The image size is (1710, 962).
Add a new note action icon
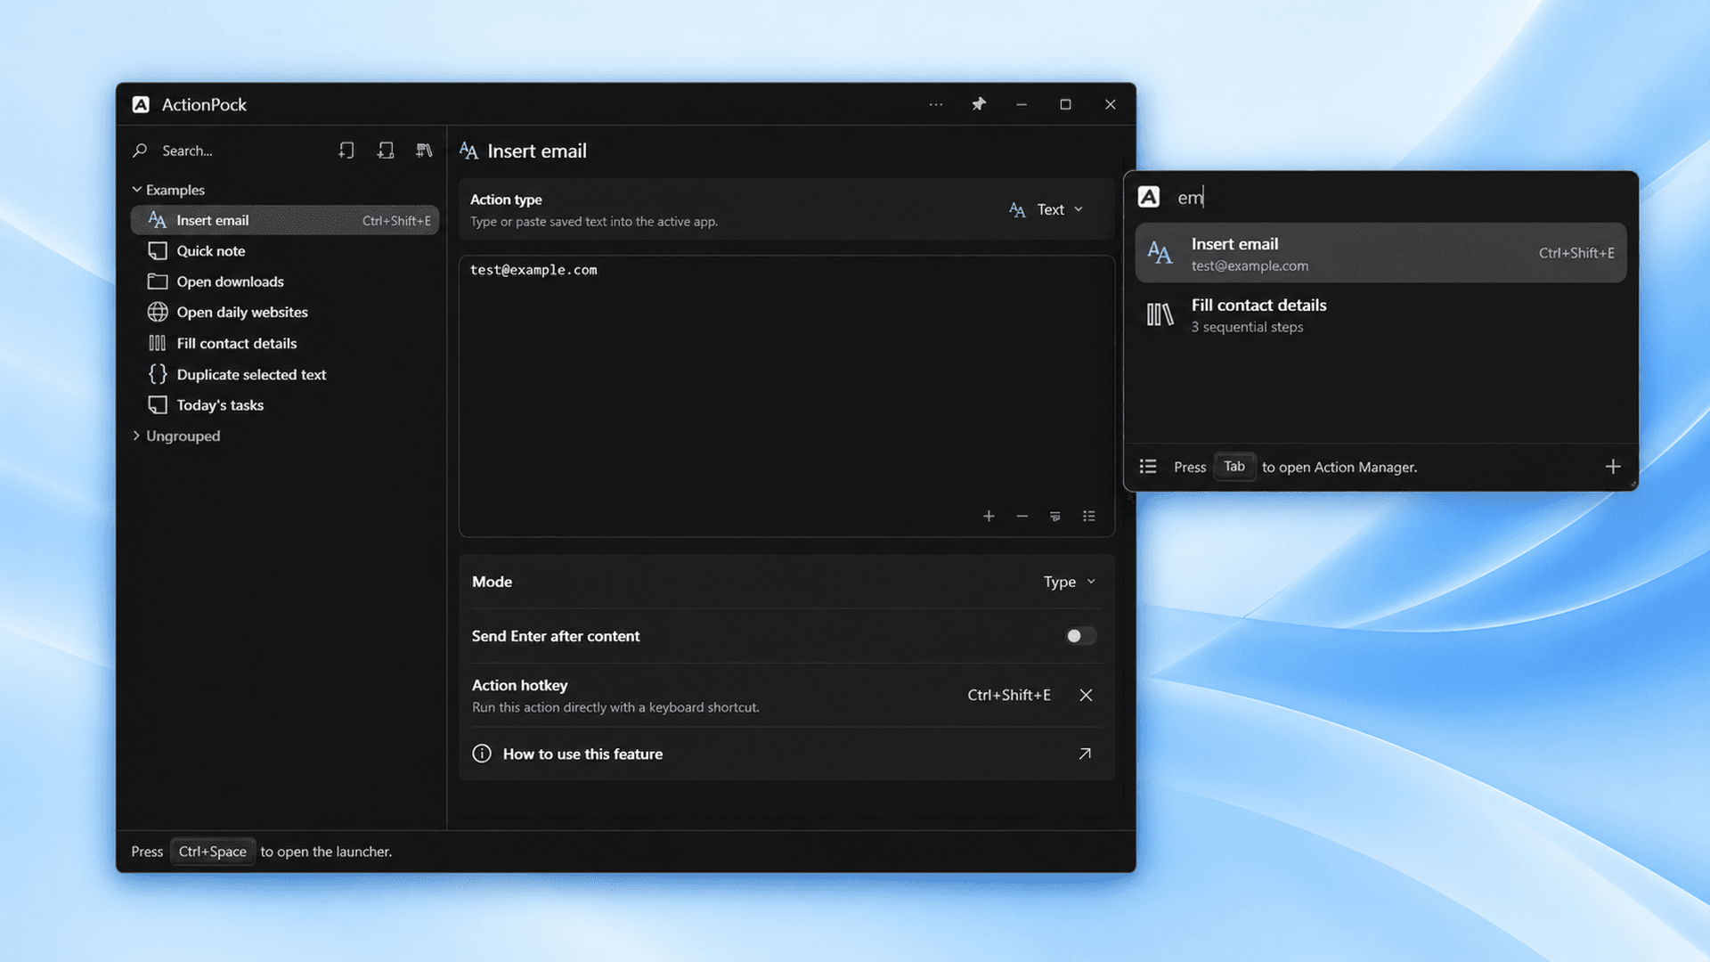point(346,151)
